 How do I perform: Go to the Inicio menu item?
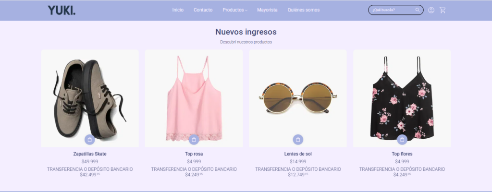(x=178, y=10)
